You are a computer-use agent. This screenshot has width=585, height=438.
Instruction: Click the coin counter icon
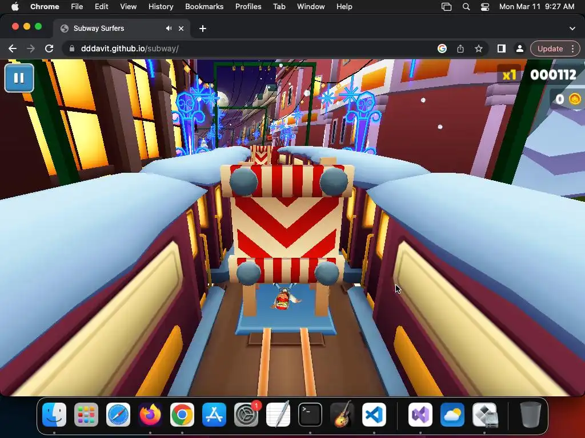tap(575, 99)
